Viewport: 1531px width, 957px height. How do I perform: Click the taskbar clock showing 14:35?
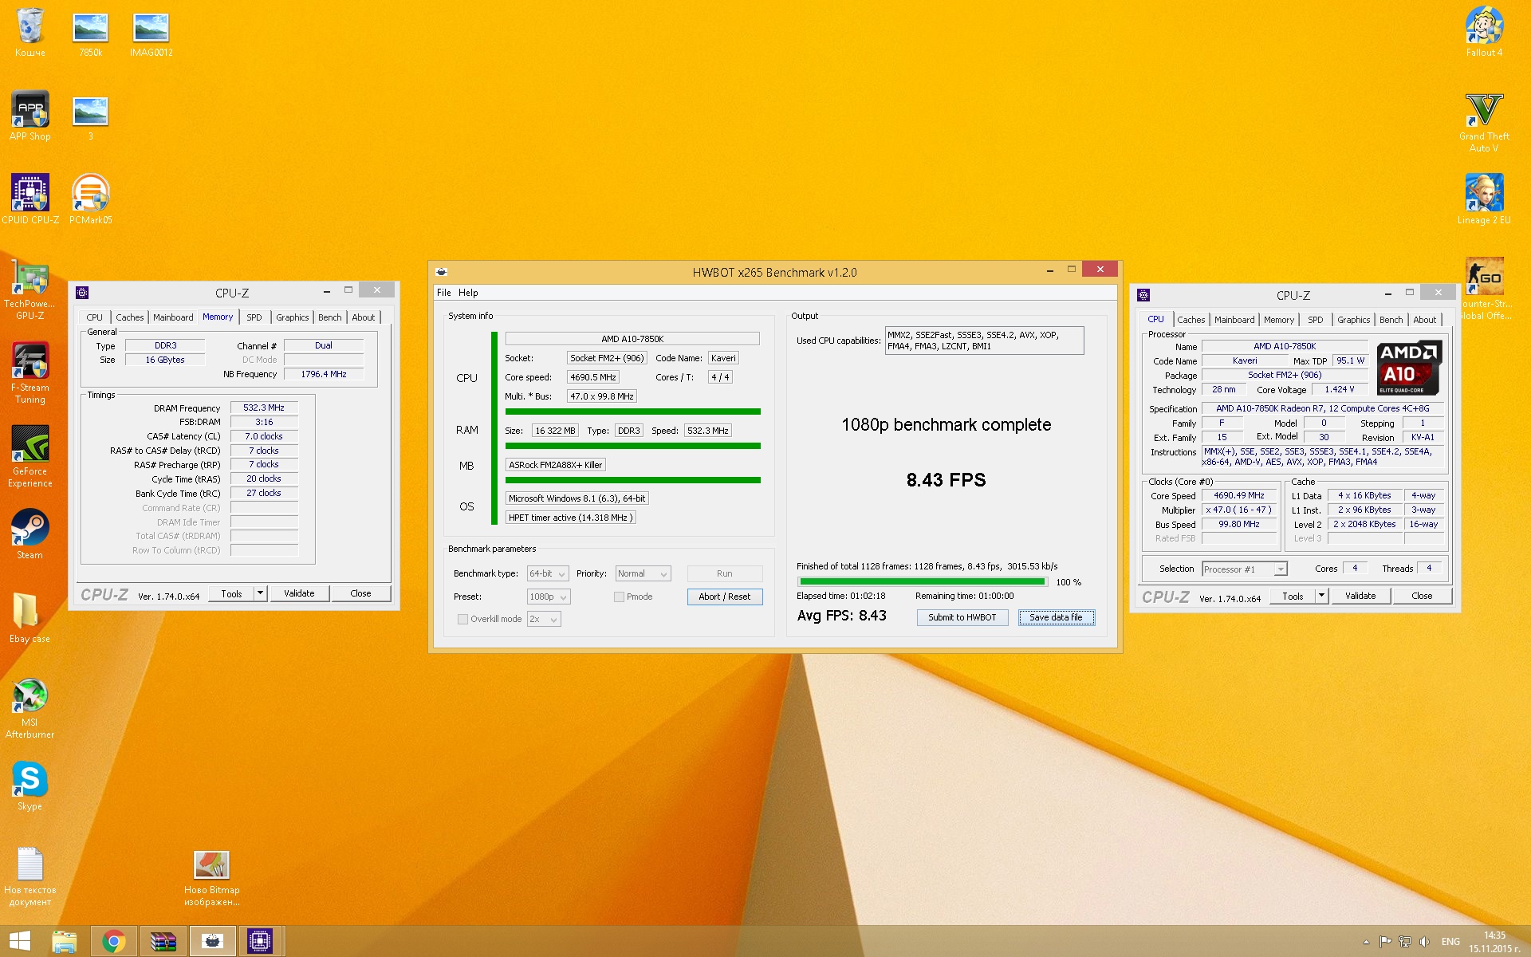click(1495, 942)
